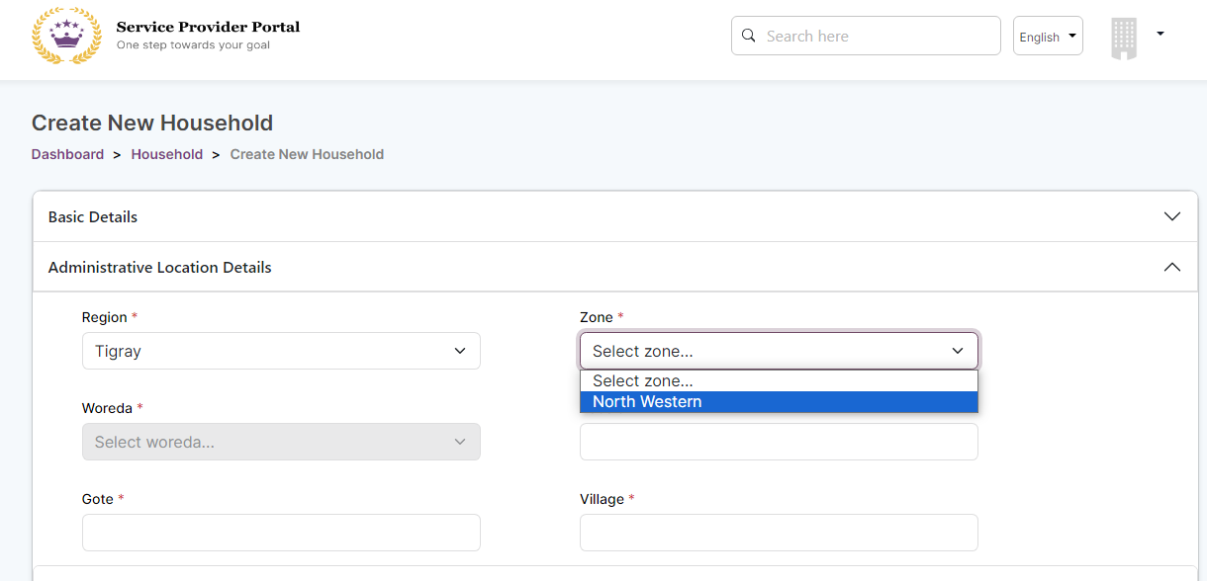Click the building profile avatar icon
This screenshot has width=1207, height=581.
pyautogui.click(x=1124, y=38)
